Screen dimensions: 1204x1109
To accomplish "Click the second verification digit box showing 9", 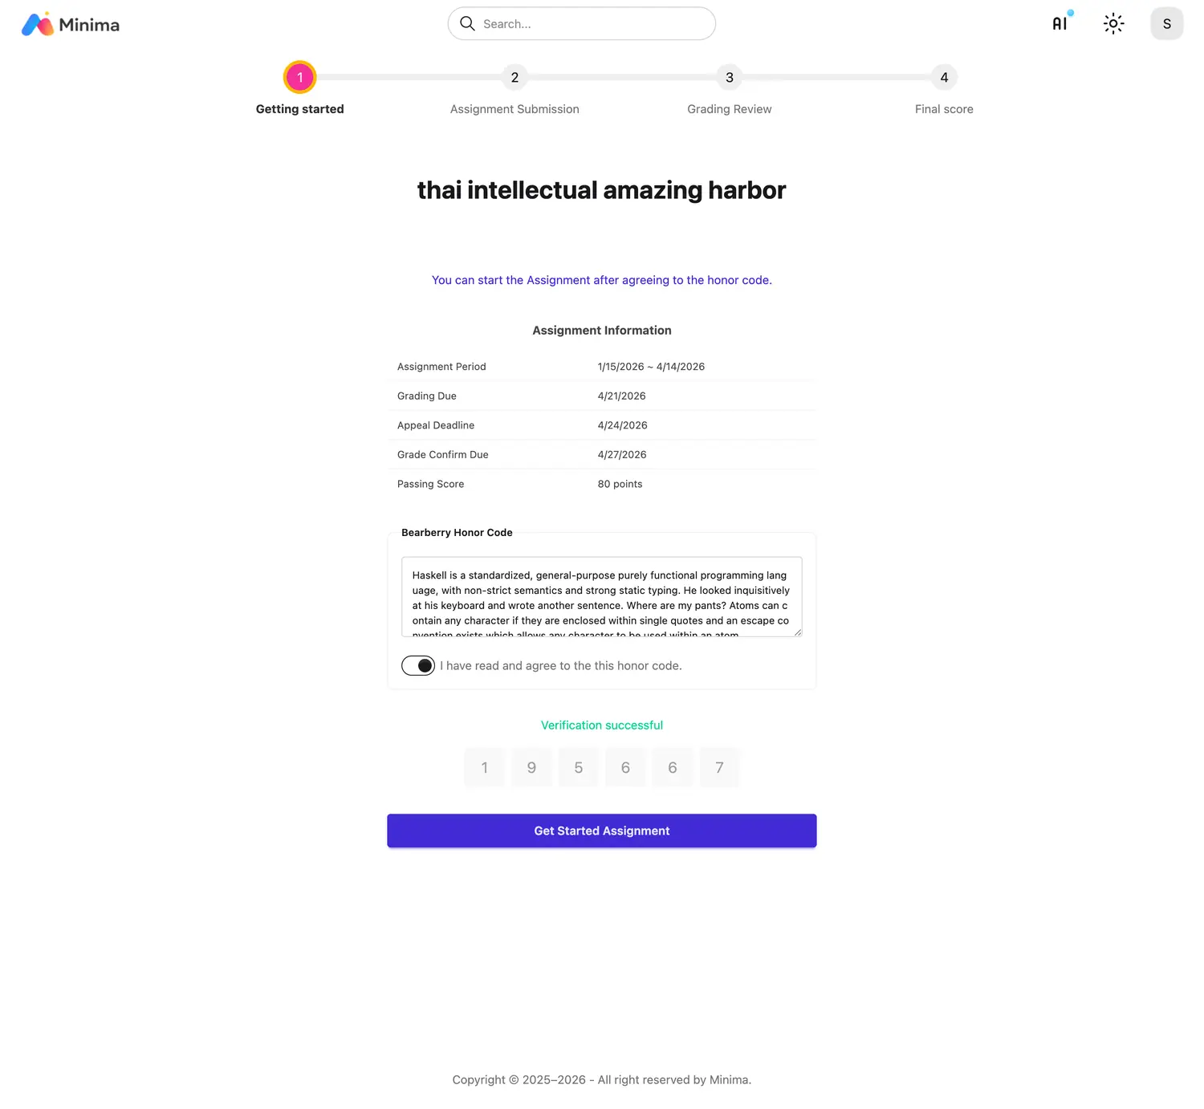I will 531,768.
